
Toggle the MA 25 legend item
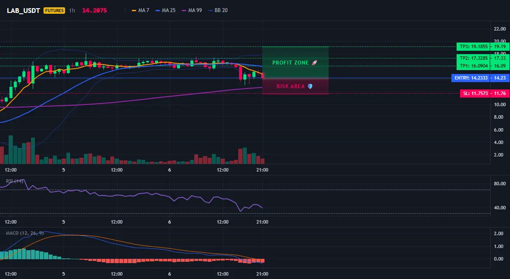[165, 10]
